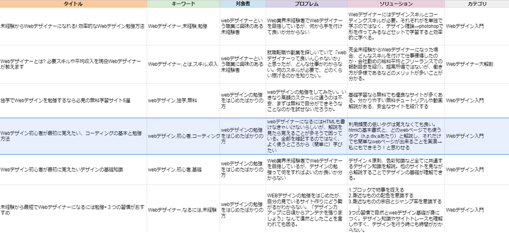
Task: Click title cell デザインの基礎知識
Action: click(x=74, y=170)
